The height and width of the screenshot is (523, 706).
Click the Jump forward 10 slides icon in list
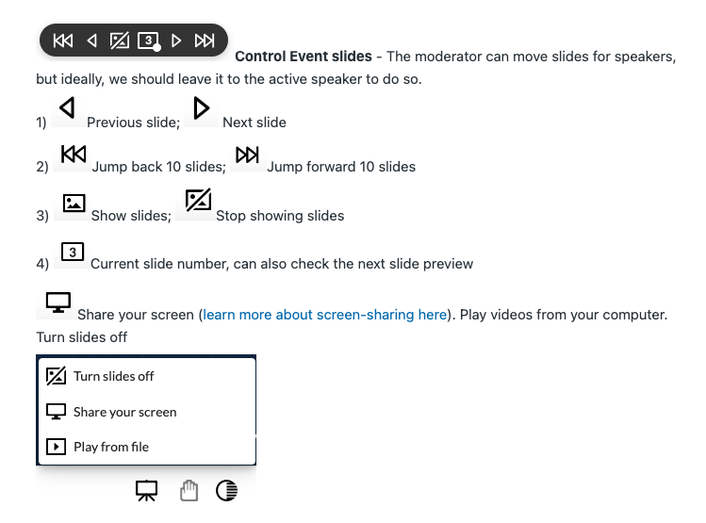click(247, 155)
